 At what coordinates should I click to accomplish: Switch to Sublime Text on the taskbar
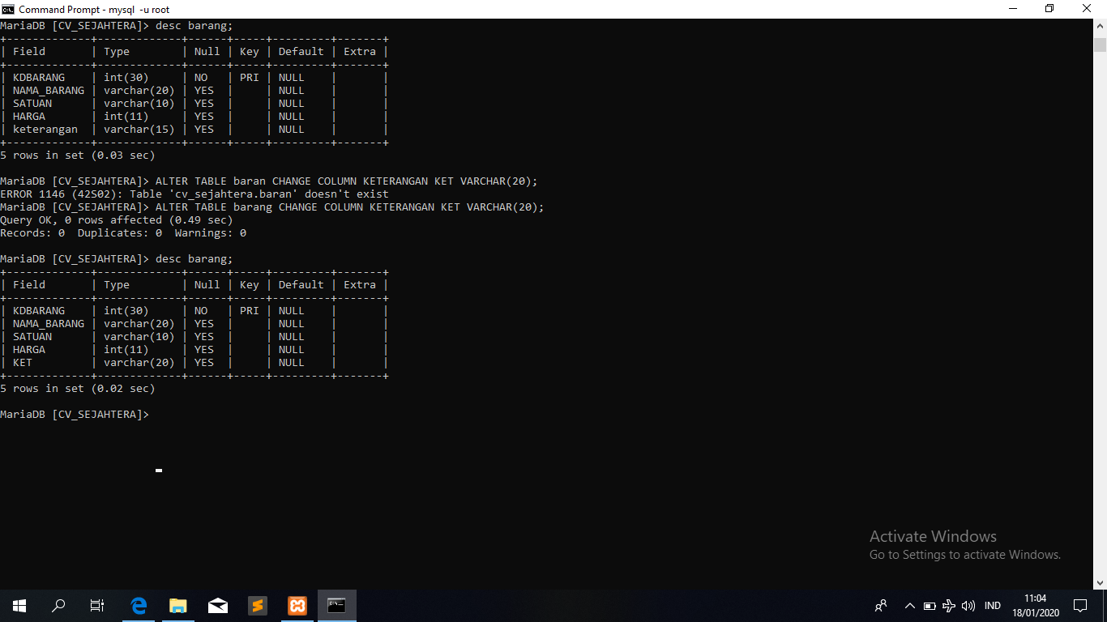(x=258, y=605)
